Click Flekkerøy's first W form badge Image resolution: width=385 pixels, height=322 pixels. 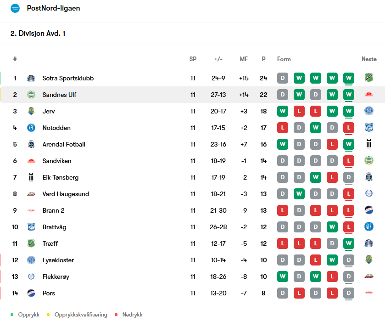tap(283, 277)
